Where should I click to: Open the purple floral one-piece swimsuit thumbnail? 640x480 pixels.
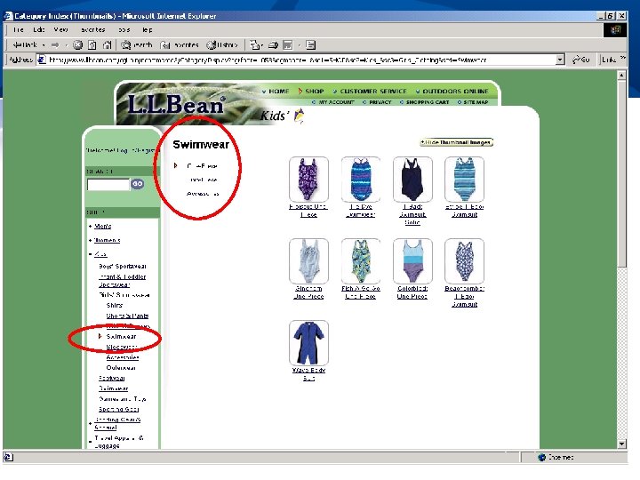[308, 180]
